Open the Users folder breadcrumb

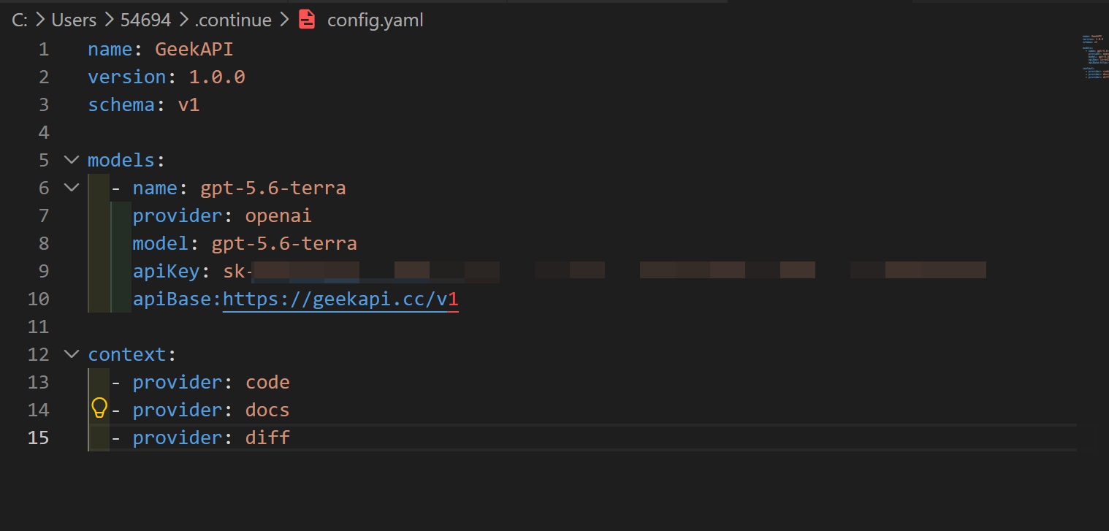pos(74,20)
